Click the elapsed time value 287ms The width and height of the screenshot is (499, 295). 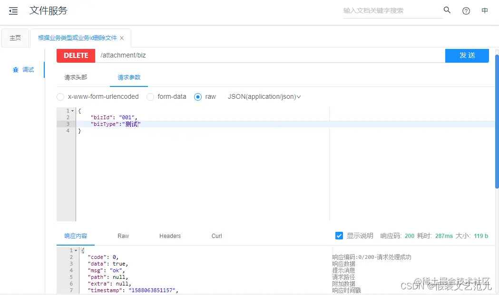pos(444,236)
